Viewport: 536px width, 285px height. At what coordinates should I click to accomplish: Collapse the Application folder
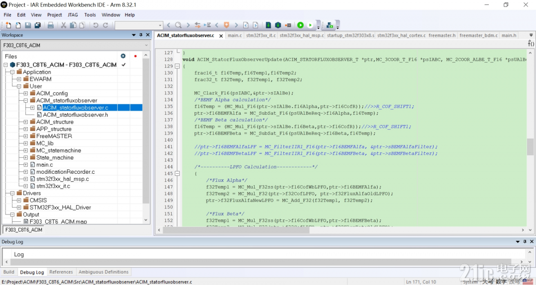point(12,72)
